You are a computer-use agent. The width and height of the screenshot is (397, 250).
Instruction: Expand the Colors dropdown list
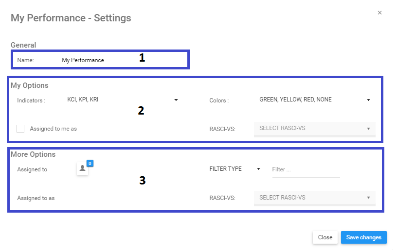pos(314,100)
